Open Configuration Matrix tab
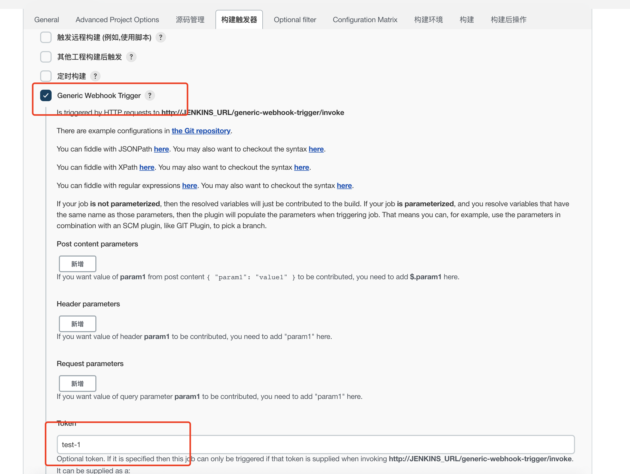The height and width of the screenshot is (474, 630). (x=365, y=20)
